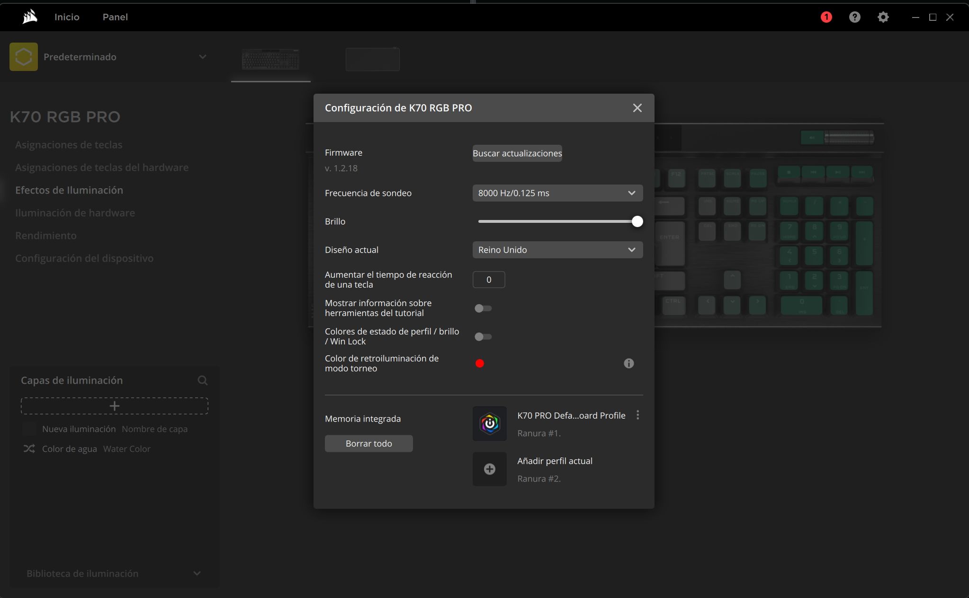The height and width of the screenshot is (598, 969).
Task: Click Buscar actualizaciones button
Action: (x=517, y=153)
